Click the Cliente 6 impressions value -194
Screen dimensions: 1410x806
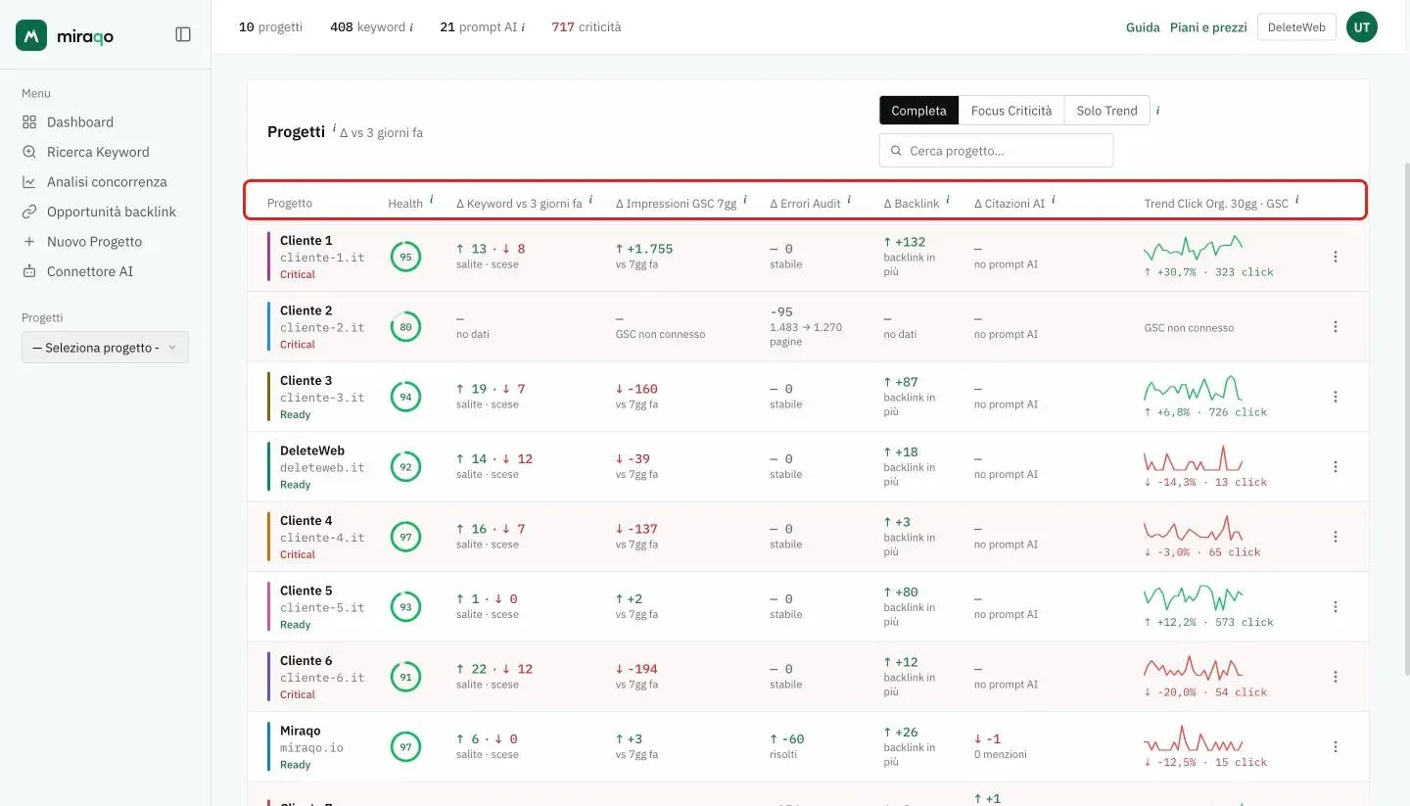pyautogui.click(x=636, y=669)
